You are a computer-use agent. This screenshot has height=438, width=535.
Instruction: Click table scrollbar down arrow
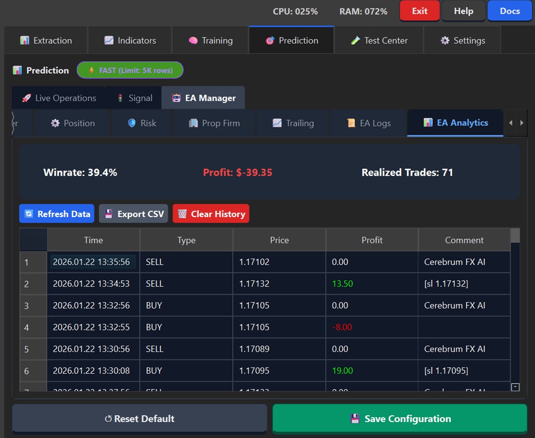[x=515, y=387]
